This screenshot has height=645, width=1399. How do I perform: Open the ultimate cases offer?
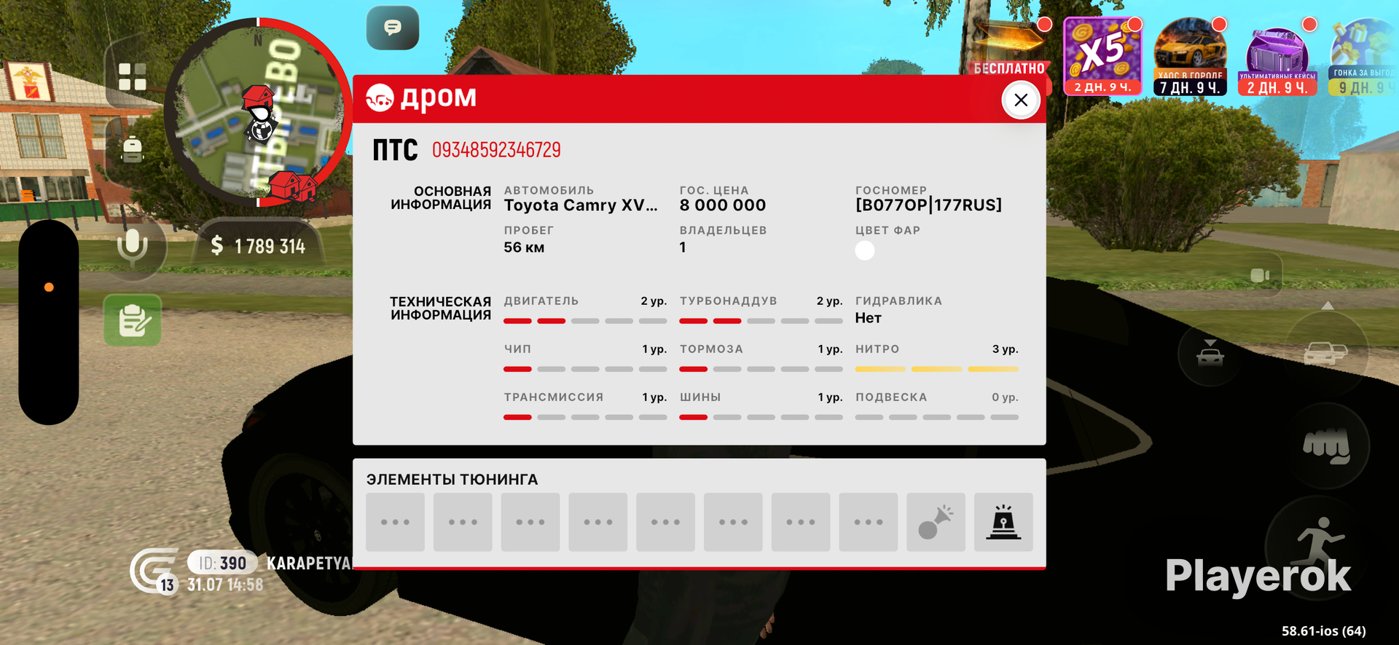click(x=1278, y=58)
